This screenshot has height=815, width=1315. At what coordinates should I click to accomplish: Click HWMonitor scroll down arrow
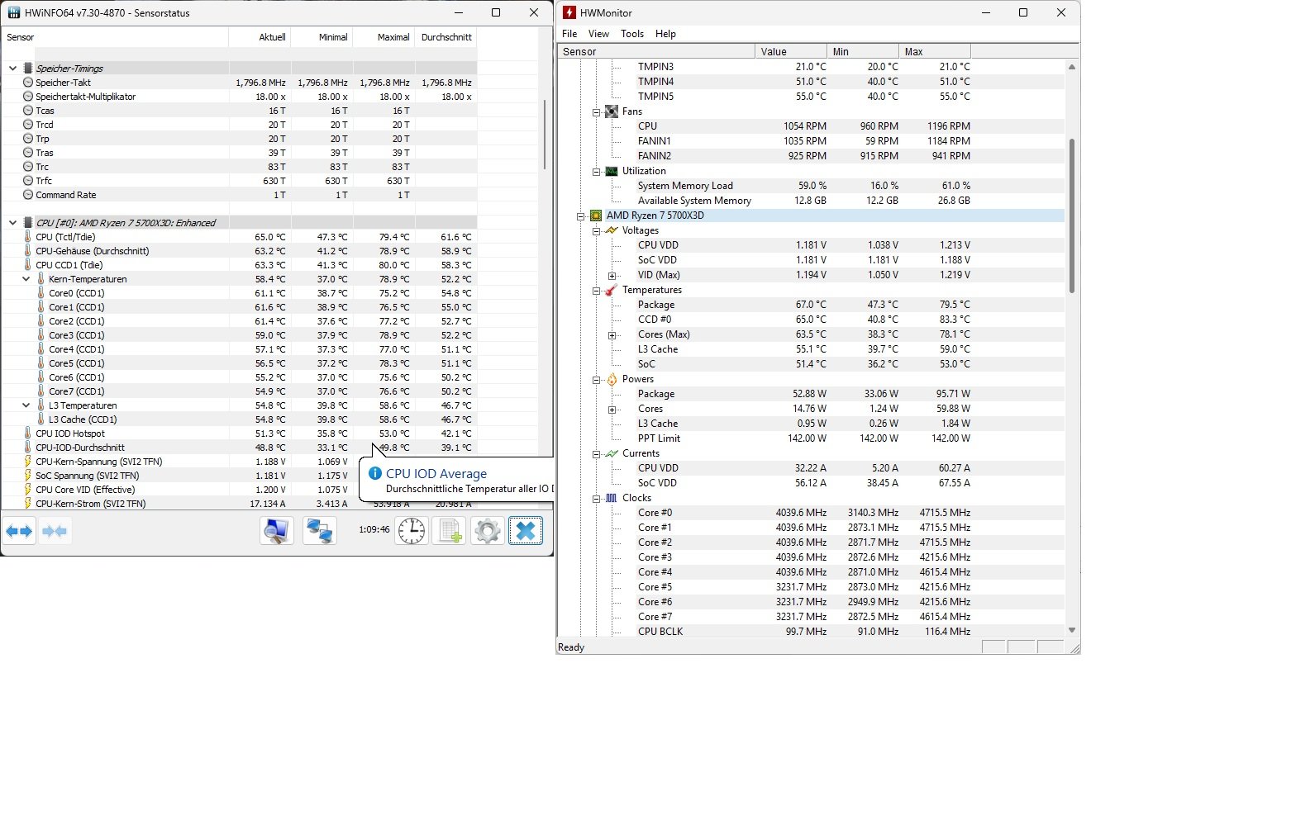point(1072,630)
